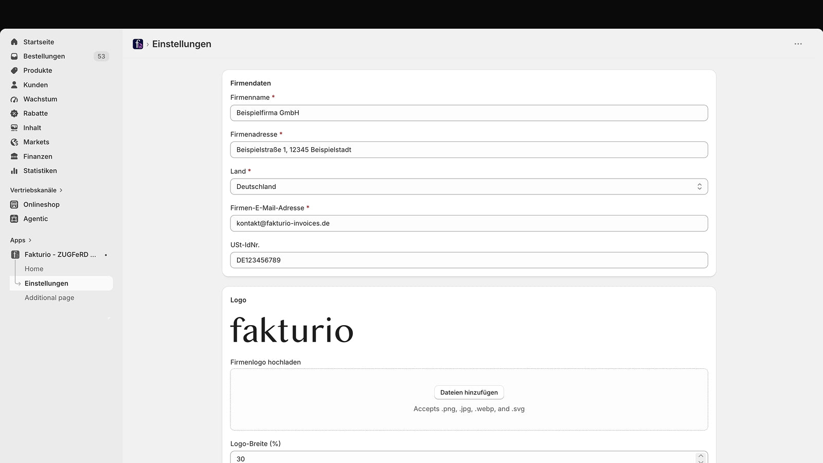The height and width of the screenshot is (463, 823).
Task: Click the Produkte tag icon
Action: (x=14, y=70)
